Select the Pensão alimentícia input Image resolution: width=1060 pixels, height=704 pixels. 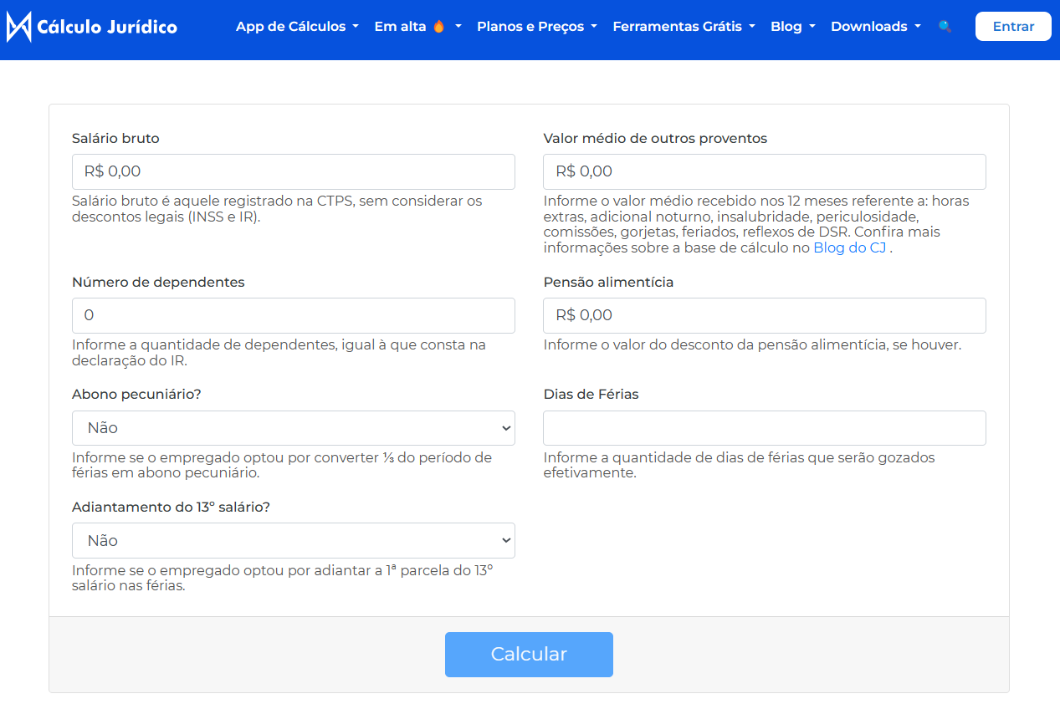pos(764,315)
